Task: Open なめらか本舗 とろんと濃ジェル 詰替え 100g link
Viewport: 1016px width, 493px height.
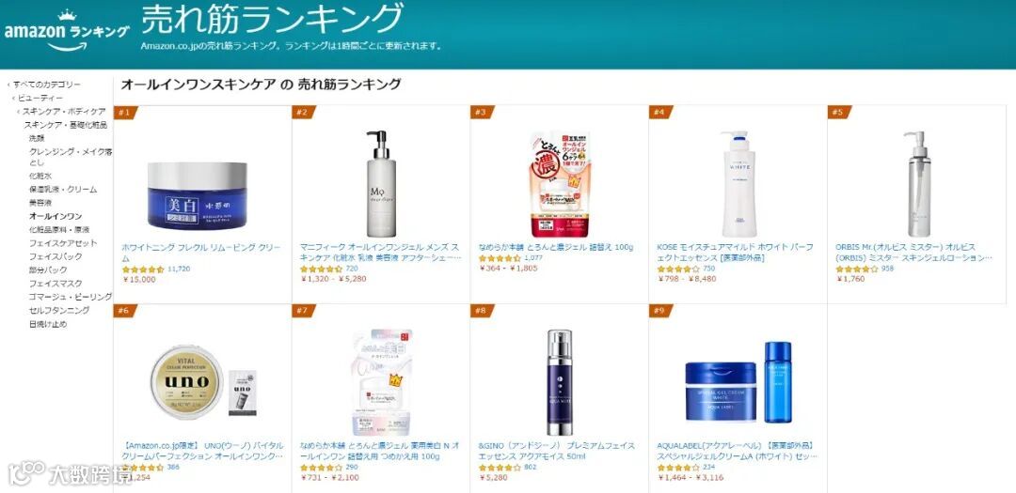Action: [556, 247]
